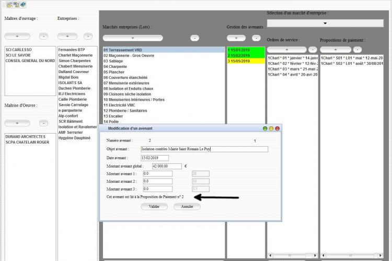Remove a Maîtrise d'Oeuvre entry with minus button
Image resolution: width=392 pixels, height=261 pixels.
[x=43, y=123]
